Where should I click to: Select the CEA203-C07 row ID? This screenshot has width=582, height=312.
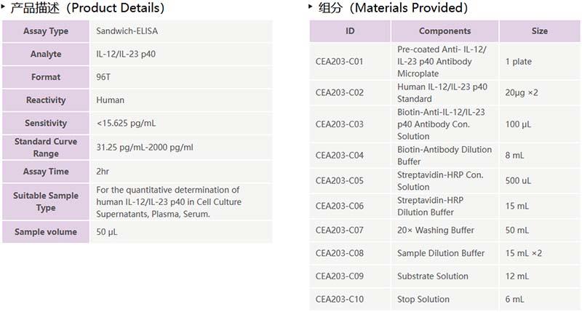pos(340,231)
